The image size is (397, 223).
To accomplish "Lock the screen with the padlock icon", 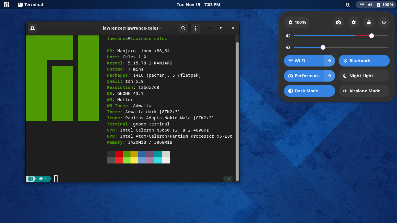I will coord(369,22).
